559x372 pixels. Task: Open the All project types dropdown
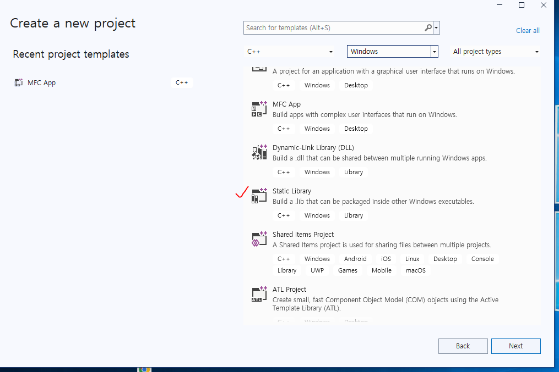coord(496,52)
